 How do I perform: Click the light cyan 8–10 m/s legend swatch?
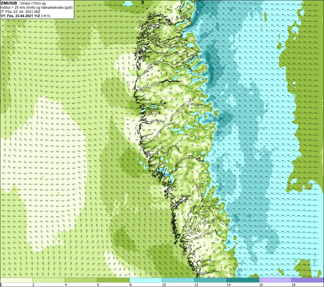[146, 280]
